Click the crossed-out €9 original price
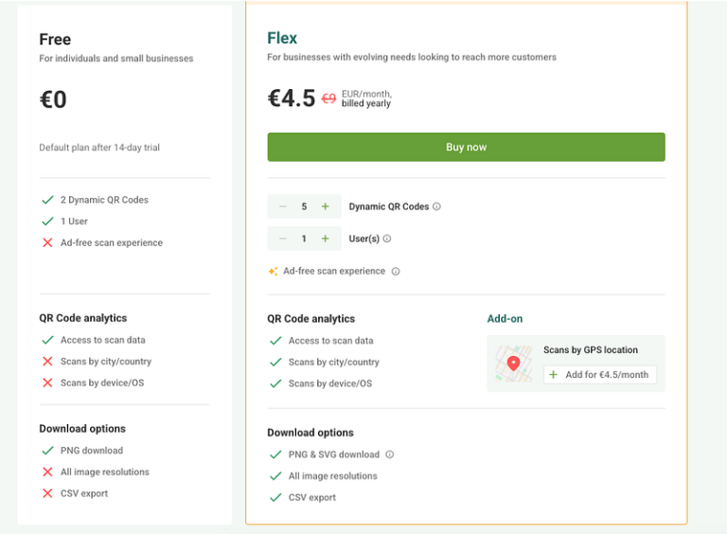 (328, 98)
